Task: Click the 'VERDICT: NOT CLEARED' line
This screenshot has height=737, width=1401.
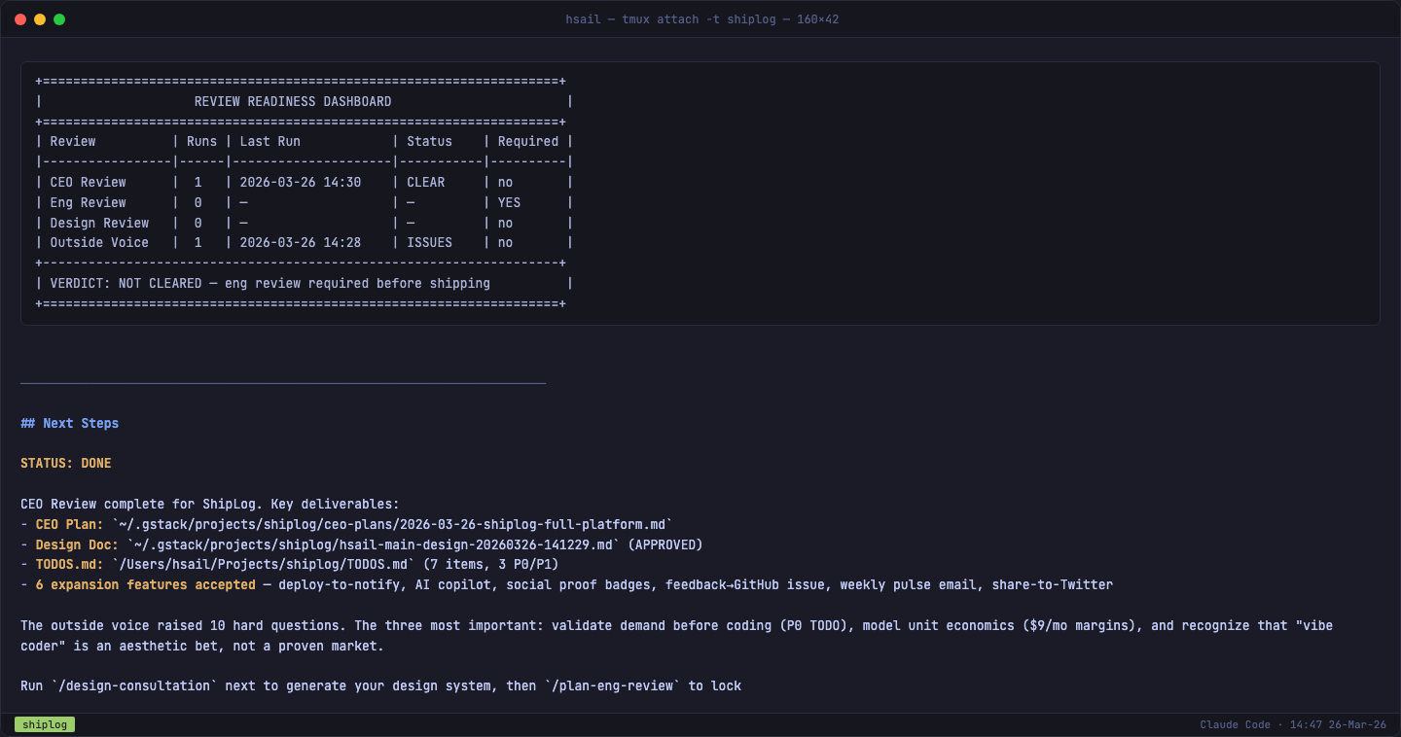Action: point(270,283)
